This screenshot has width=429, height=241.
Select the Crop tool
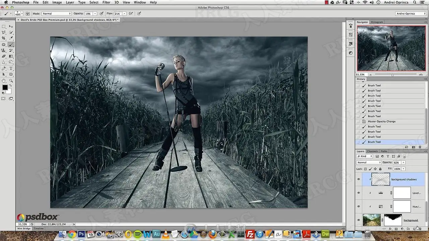(x=4, y=38)
